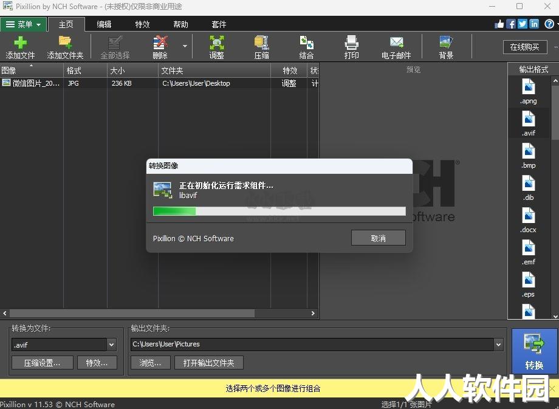The height and width of the screenshot is (409, 559).
Task: Click the file list scroll-left arrow
Action: [5, 313]
